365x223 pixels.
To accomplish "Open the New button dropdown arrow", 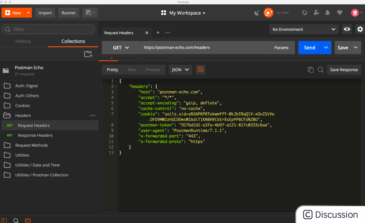I will [x=28, y=13].
